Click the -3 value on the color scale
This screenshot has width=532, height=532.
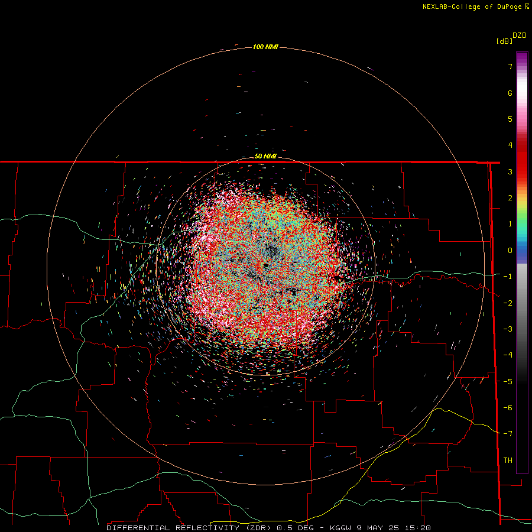(508, 329)
